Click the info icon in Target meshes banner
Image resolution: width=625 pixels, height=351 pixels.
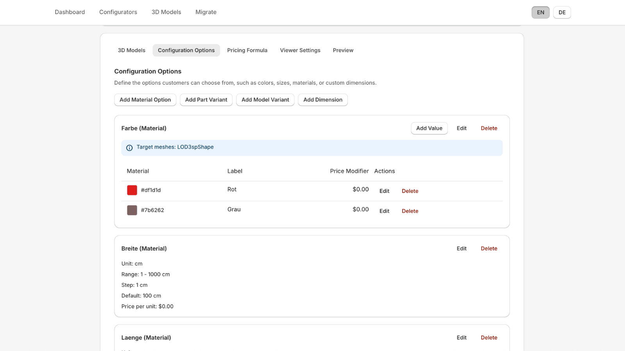pyautogui.click(x=129, y=147)
